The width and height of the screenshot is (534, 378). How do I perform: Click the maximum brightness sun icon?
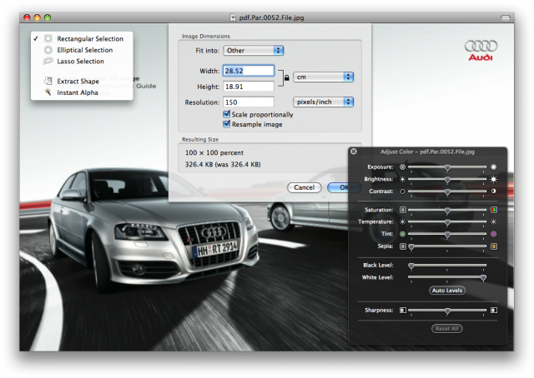[x=493, y=179]
